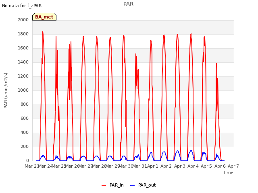This screenshot has width=258, height=193.
Task: Click the Apr 4 x-axis tick label
Action: click(193, 166)
